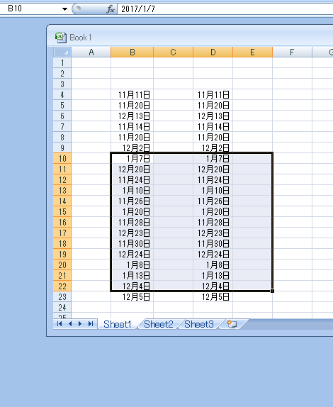
Task: Click cell B4 with 11月11日
Action: click(132, 95)
